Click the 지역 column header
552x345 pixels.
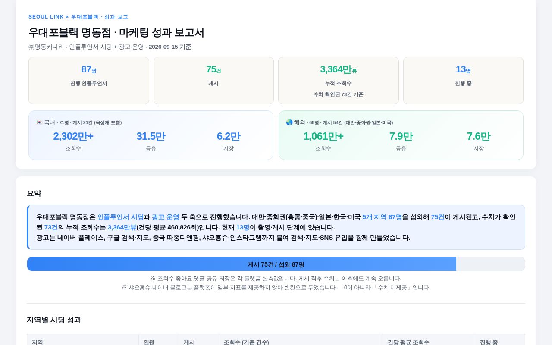pos(83,342)
